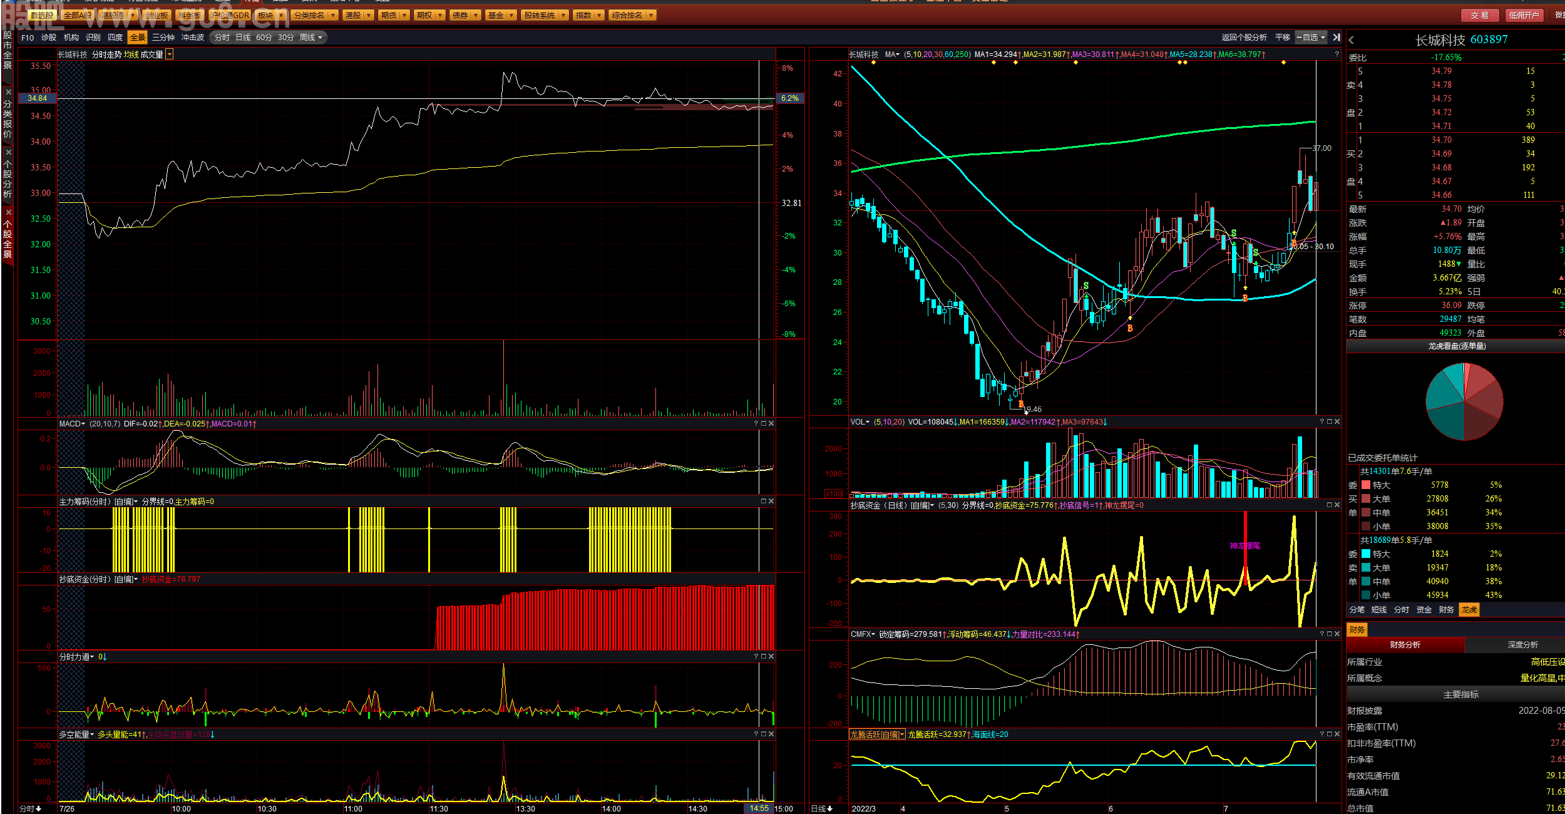
Task: Click the 34.84 price axis label
Action: tap(38, 98)
